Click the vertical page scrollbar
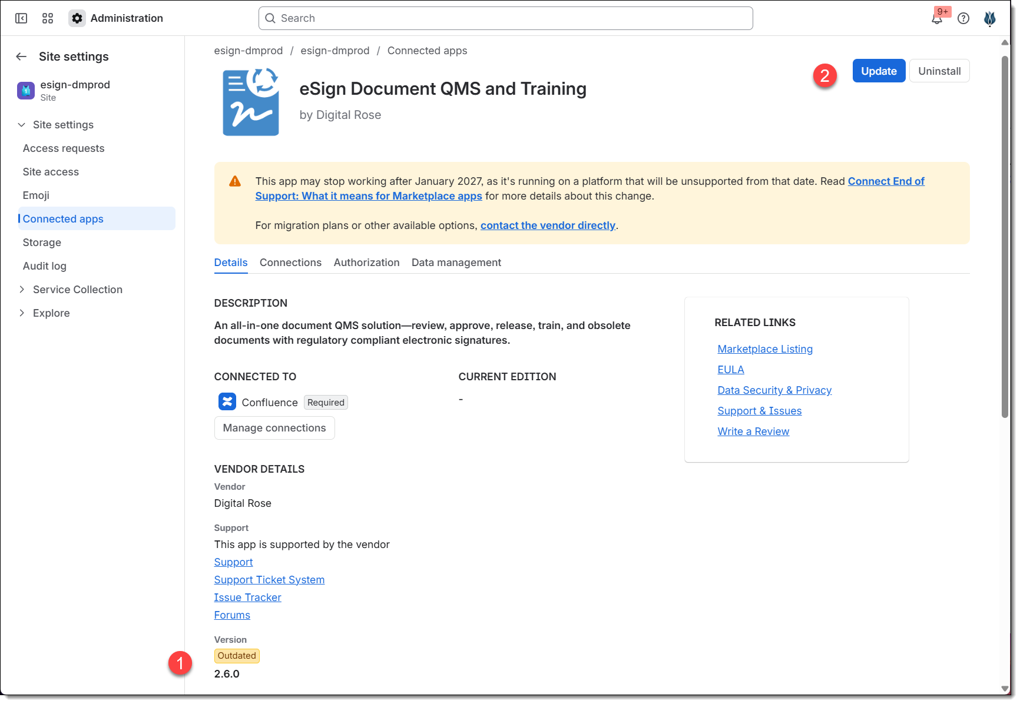 point(1005,235)
